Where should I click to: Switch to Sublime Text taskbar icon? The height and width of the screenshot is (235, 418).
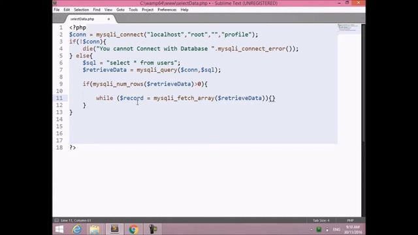click(114, 229)
